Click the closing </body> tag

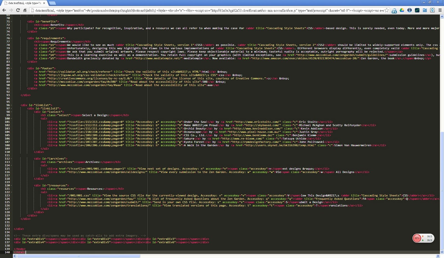19,249
